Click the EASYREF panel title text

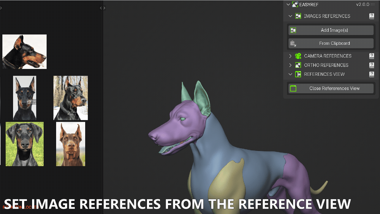(x=309, y=4)
